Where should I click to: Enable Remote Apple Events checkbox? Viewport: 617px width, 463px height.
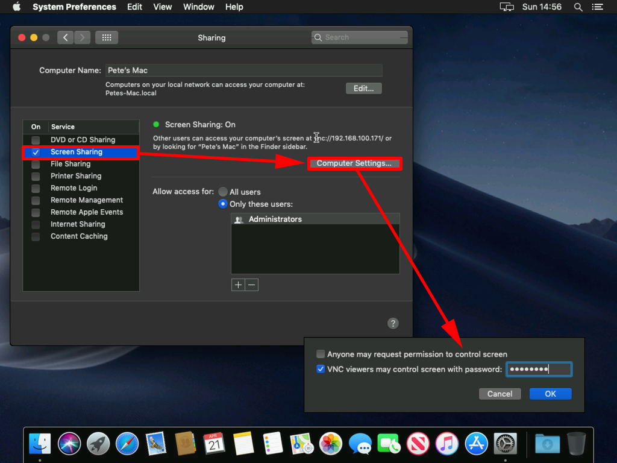36,212
